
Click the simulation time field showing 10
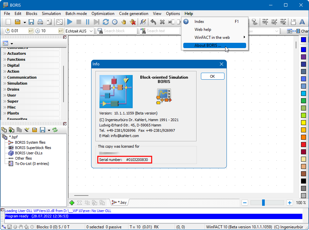coord(49,31)
